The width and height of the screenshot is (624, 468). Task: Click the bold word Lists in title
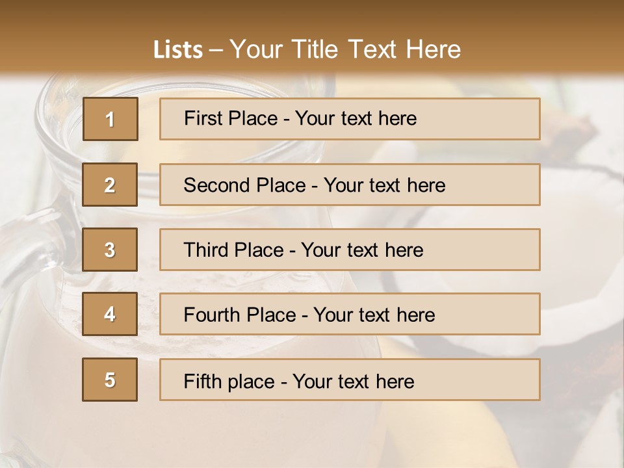click(178, 50)
